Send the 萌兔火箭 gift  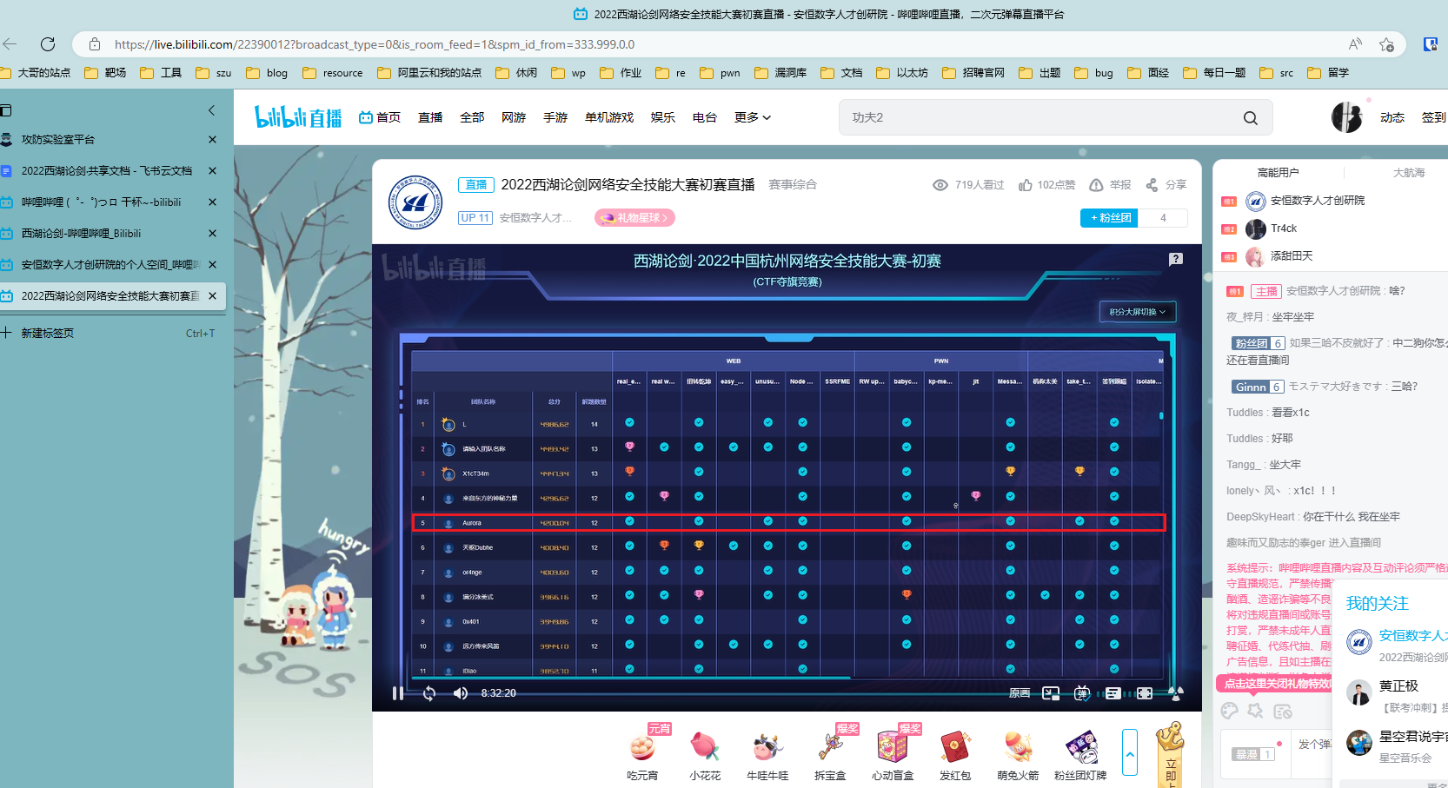click(1018, 753)
